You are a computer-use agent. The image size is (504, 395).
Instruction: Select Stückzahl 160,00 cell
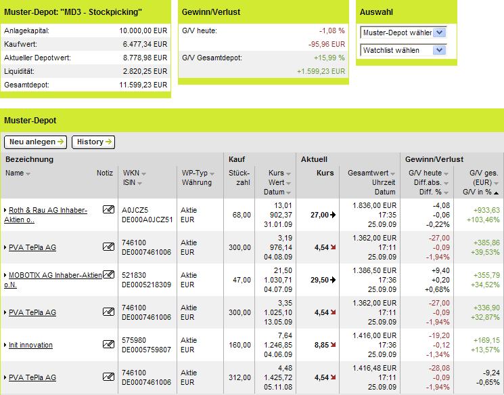coord(239,345)
